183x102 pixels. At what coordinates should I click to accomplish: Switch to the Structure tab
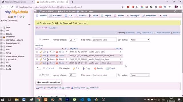(x=55, y=16)
